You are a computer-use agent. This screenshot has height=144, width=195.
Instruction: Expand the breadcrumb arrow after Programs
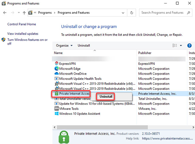[54, 13]
